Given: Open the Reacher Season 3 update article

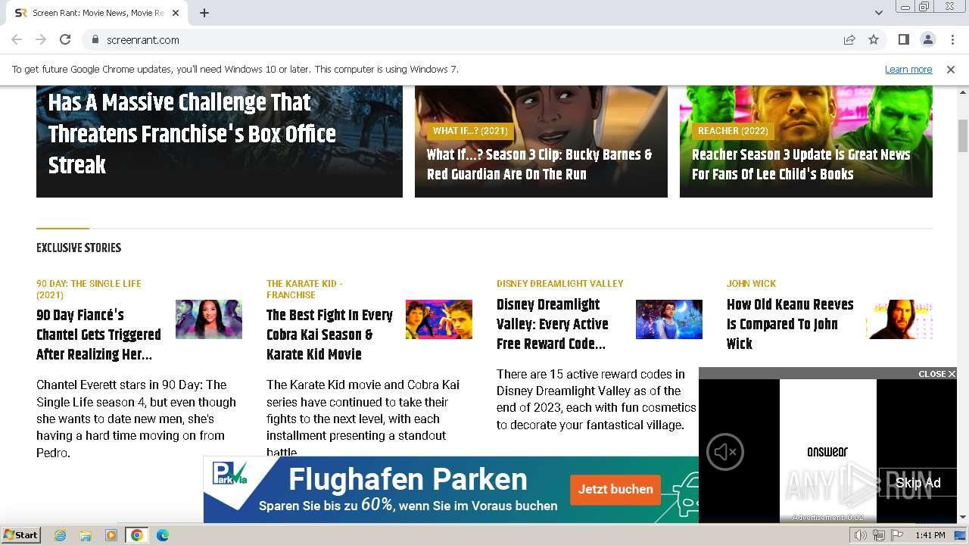Looking at the screenshot, I should [801, 164].
